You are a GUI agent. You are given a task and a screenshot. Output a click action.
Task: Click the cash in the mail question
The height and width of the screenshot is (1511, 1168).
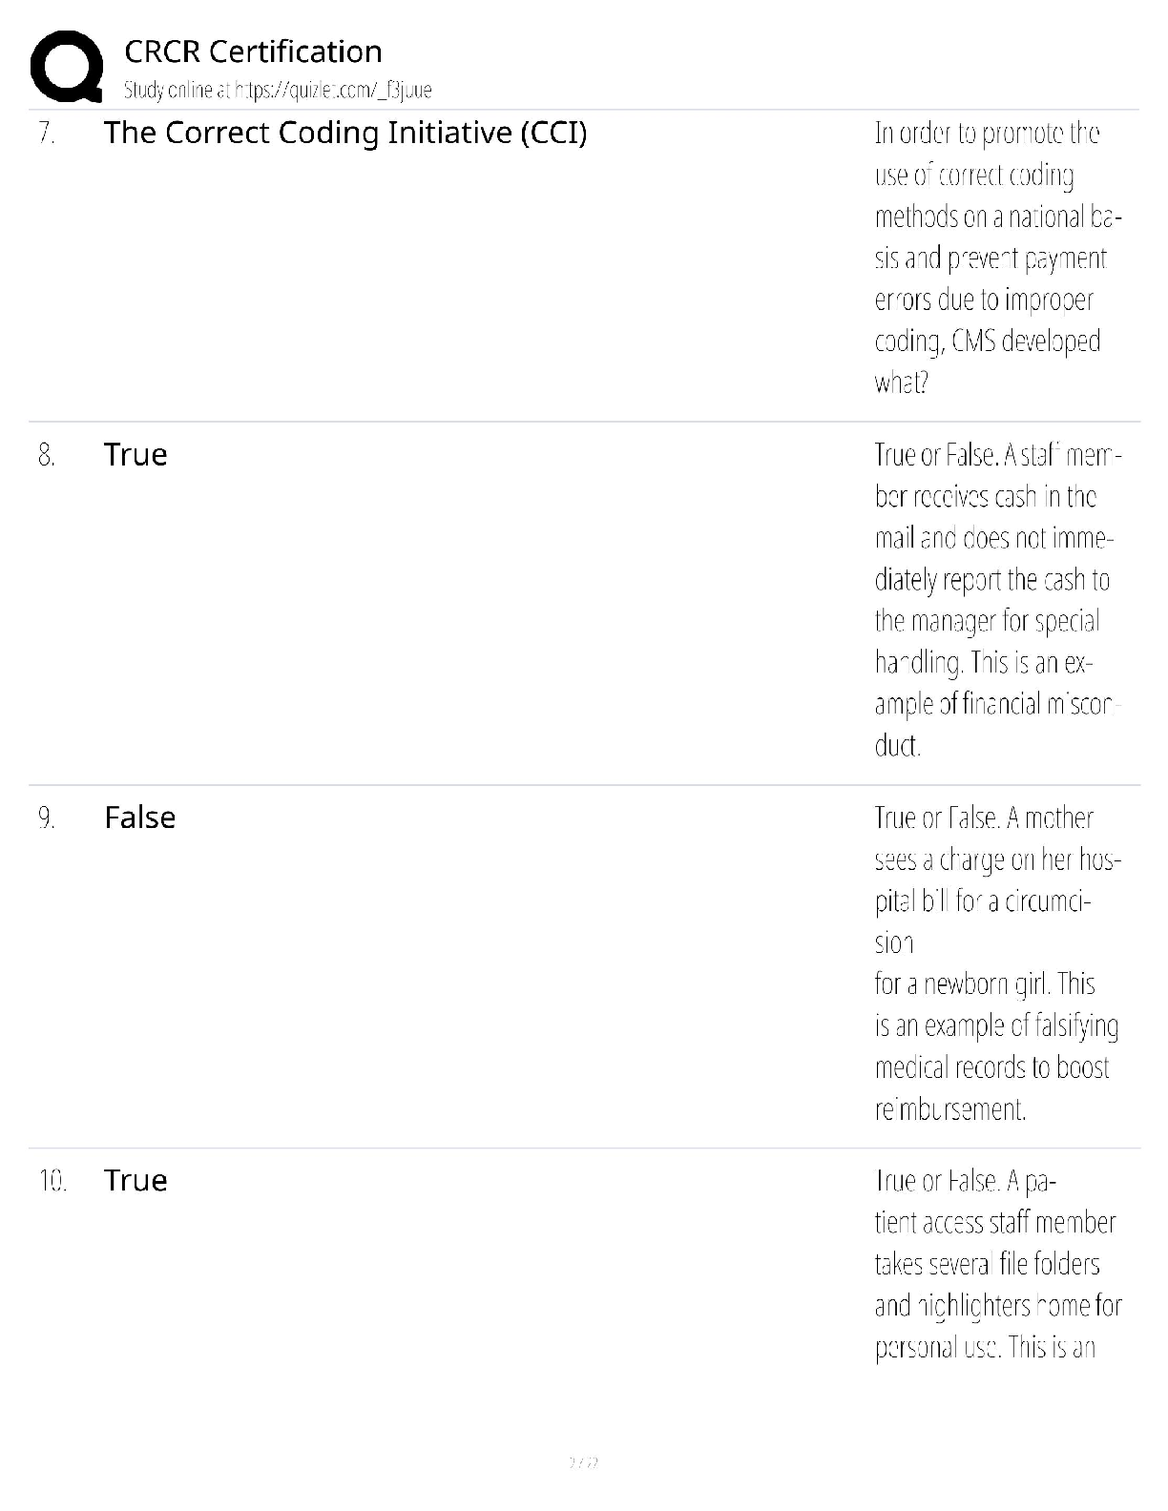(x=998, y=600)
